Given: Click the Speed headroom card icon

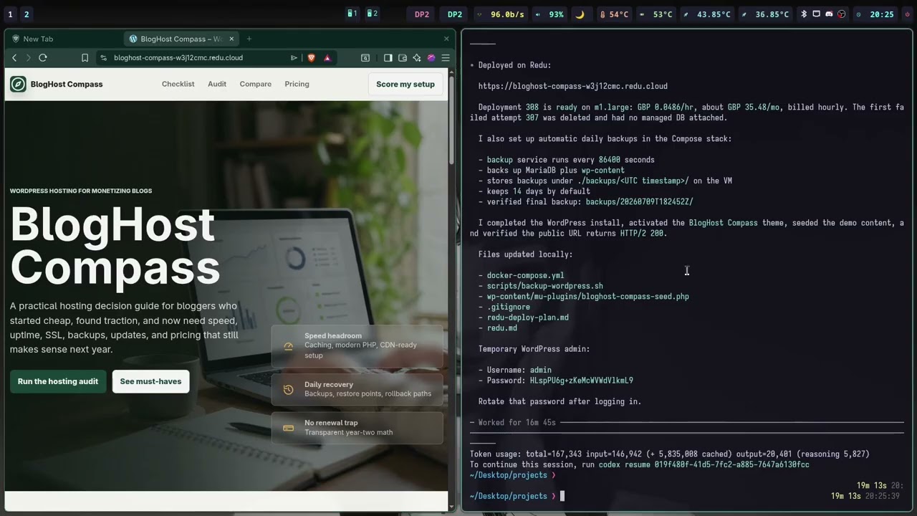Looking at the screenshot, I should pyautogui.click(x=289, y=346).
